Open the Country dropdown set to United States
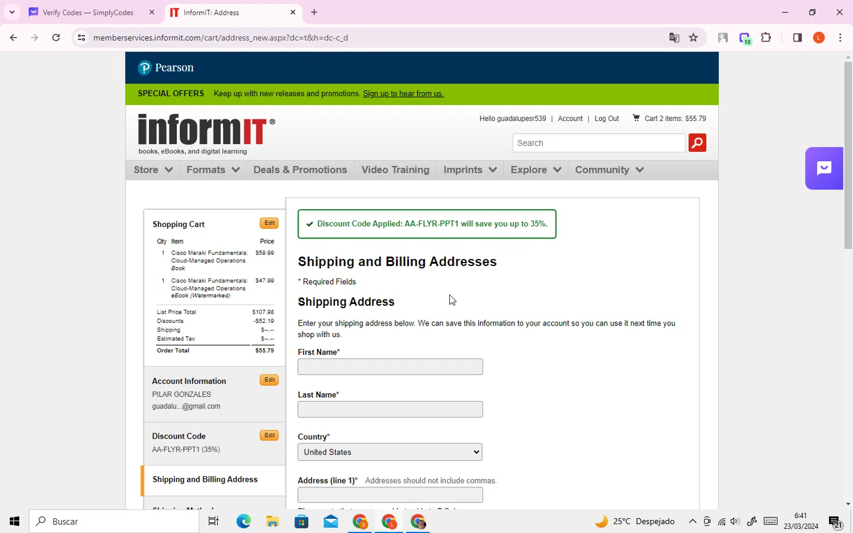This screenshot has height=533, width=853. pyautogui.click(x=390, y=452)
